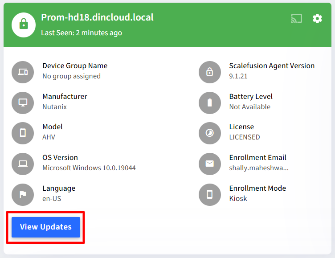Image resolution: width=335 pixels, height=258 pixels.
Task: Click the Enrollment Email label
Action: pos(257,158)
